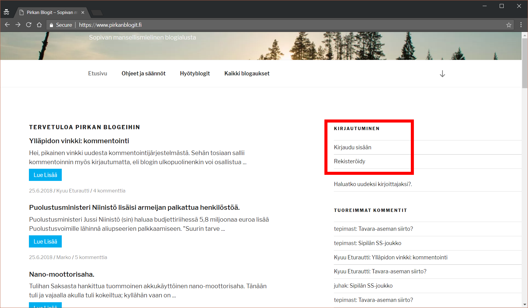Click the Rekisteröidy link

click(349, 161)
